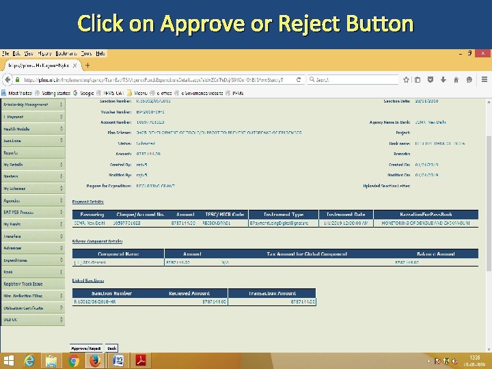Click the Payment Details heading
Screen dimensions: 492x369
(x=88, y=202)
